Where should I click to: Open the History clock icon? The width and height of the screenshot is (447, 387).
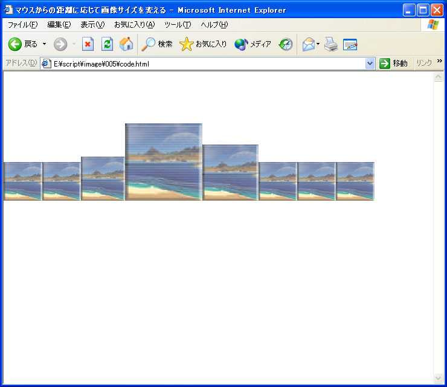[x=286, y=44]
